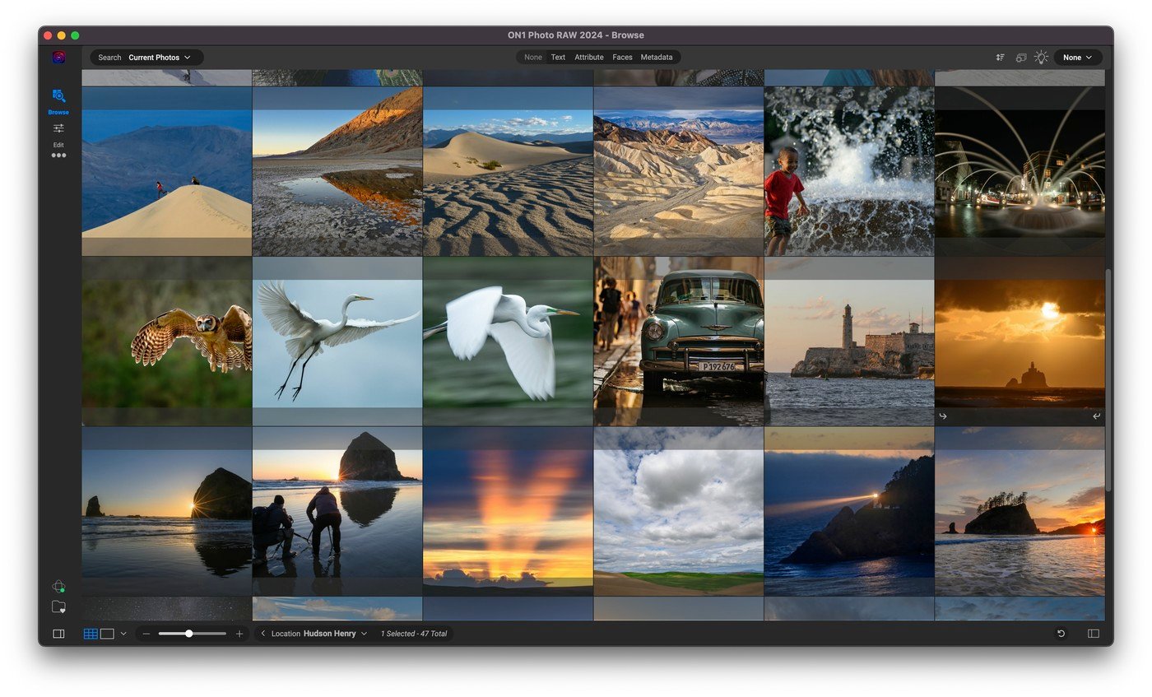
Task: Click '1 Selected - 47 Total' status text
Action: [414, 634]
